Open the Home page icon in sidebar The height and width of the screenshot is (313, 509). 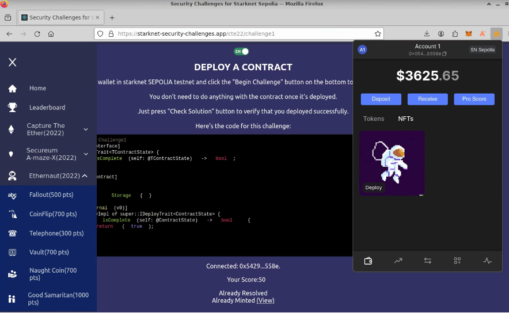[12, 88]
